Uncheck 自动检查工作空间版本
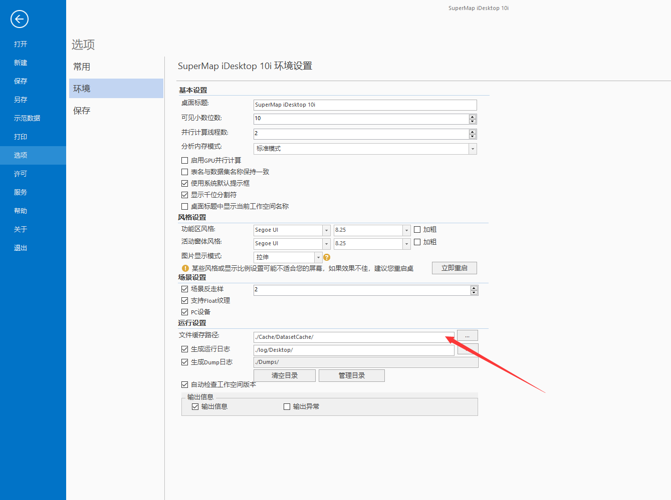 pyautogui.click(x=184, y=385)
